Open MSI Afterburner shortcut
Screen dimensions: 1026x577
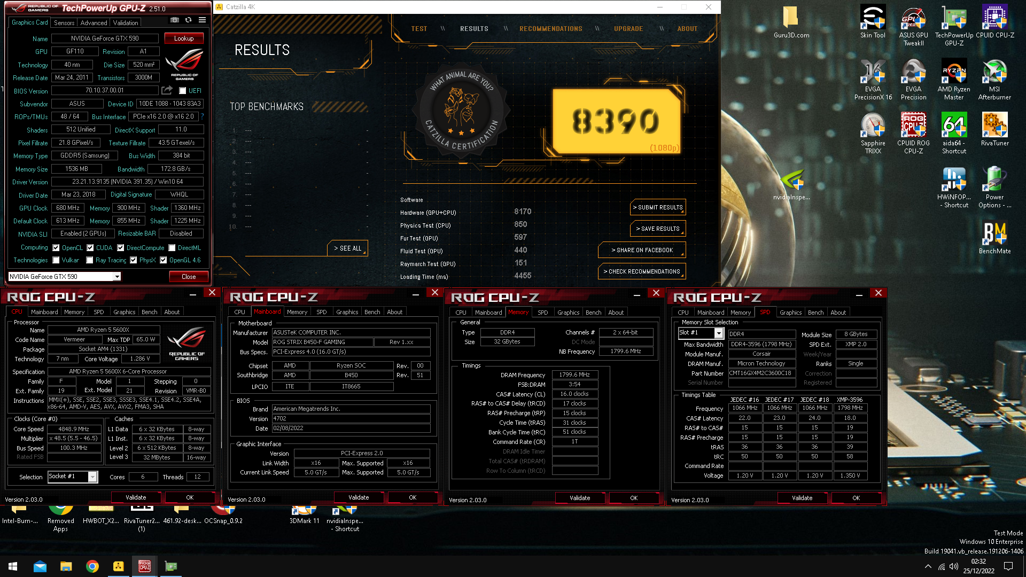(994, 80)
